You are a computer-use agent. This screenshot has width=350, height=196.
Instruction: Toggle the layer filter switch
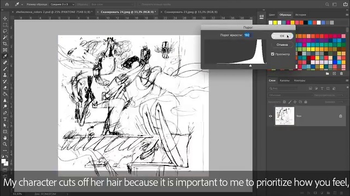tap(348, 87)
